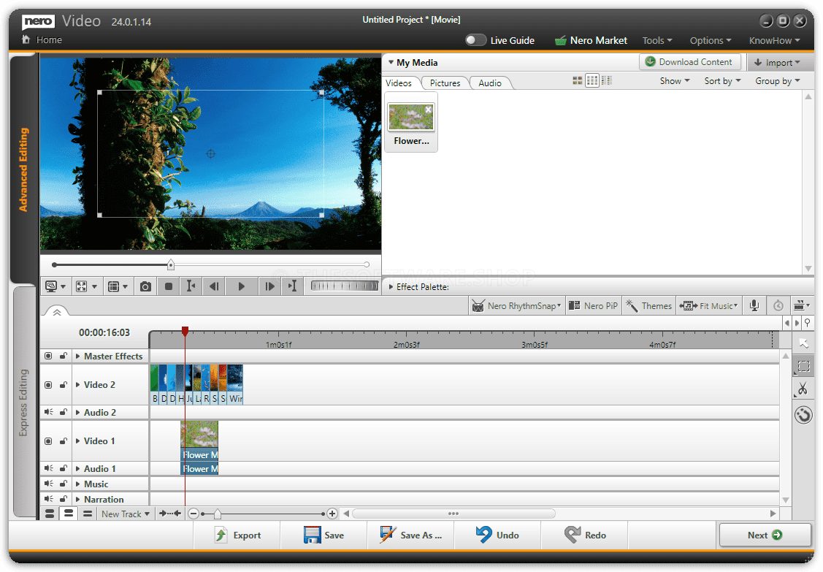Screen dimensions: 823x572
Task: Play the preview video
Action: pos(242,286)
